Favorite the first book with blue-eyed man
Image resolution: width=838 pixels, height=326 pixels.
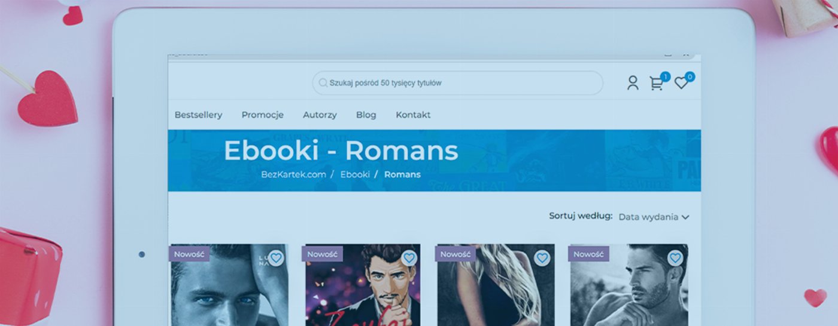click(x=275, y=258)
